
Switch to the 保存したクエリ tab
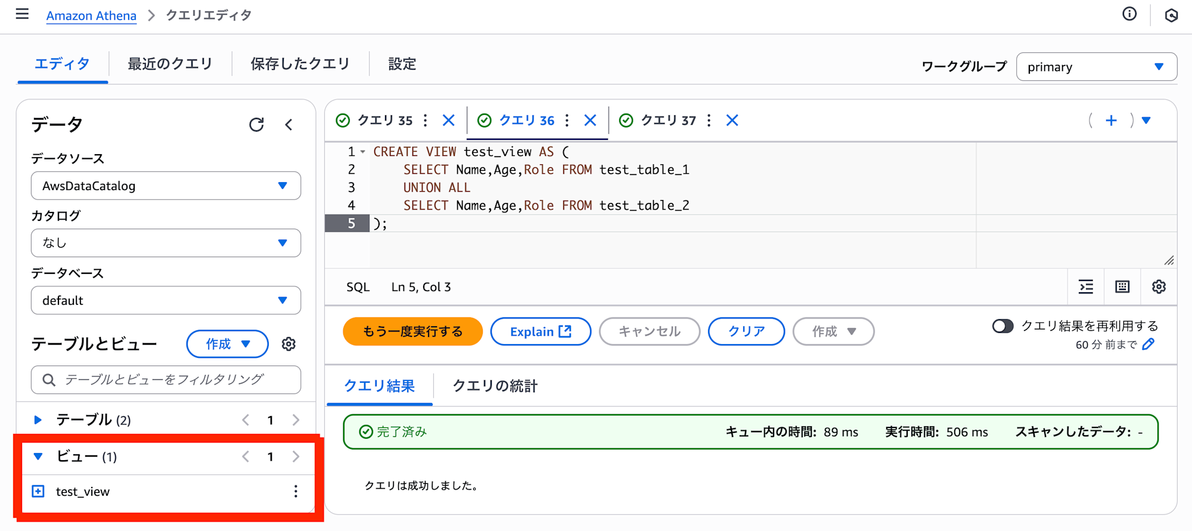pos(300,64)
